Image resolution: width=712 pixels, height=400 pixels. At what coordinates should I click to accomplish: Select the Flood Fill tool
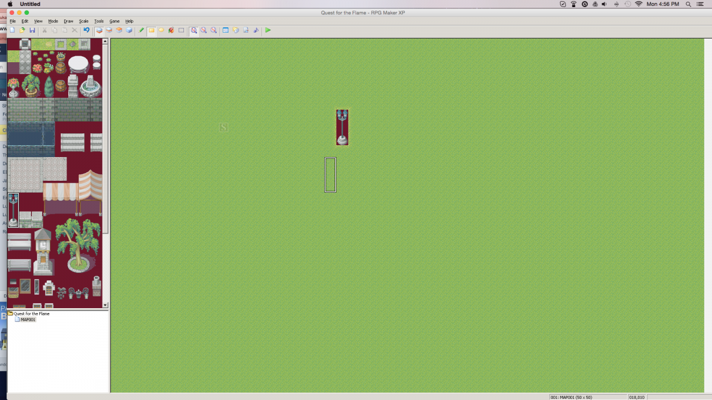click(171, 30)
